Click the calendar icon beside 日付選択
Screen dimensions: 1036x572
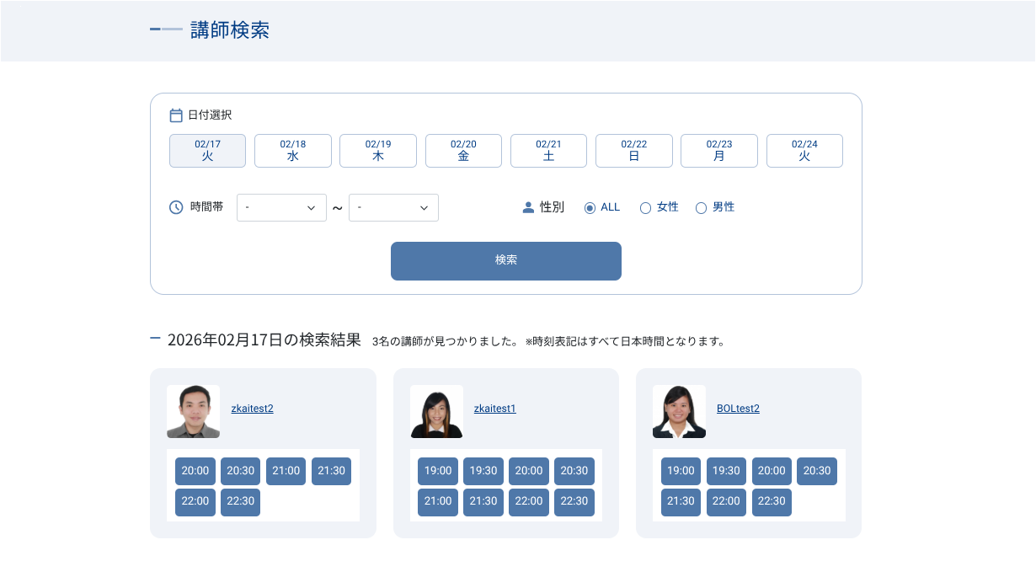point(176,115)
